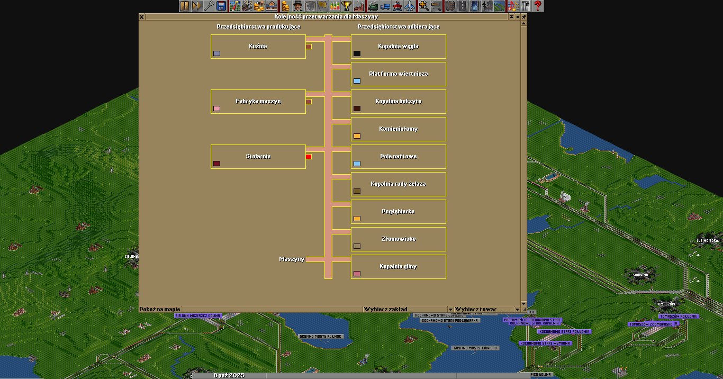Click the fast forward icon
Image resolution: width=723 pixels, height=379 pixels.
(x=197, y=6)
